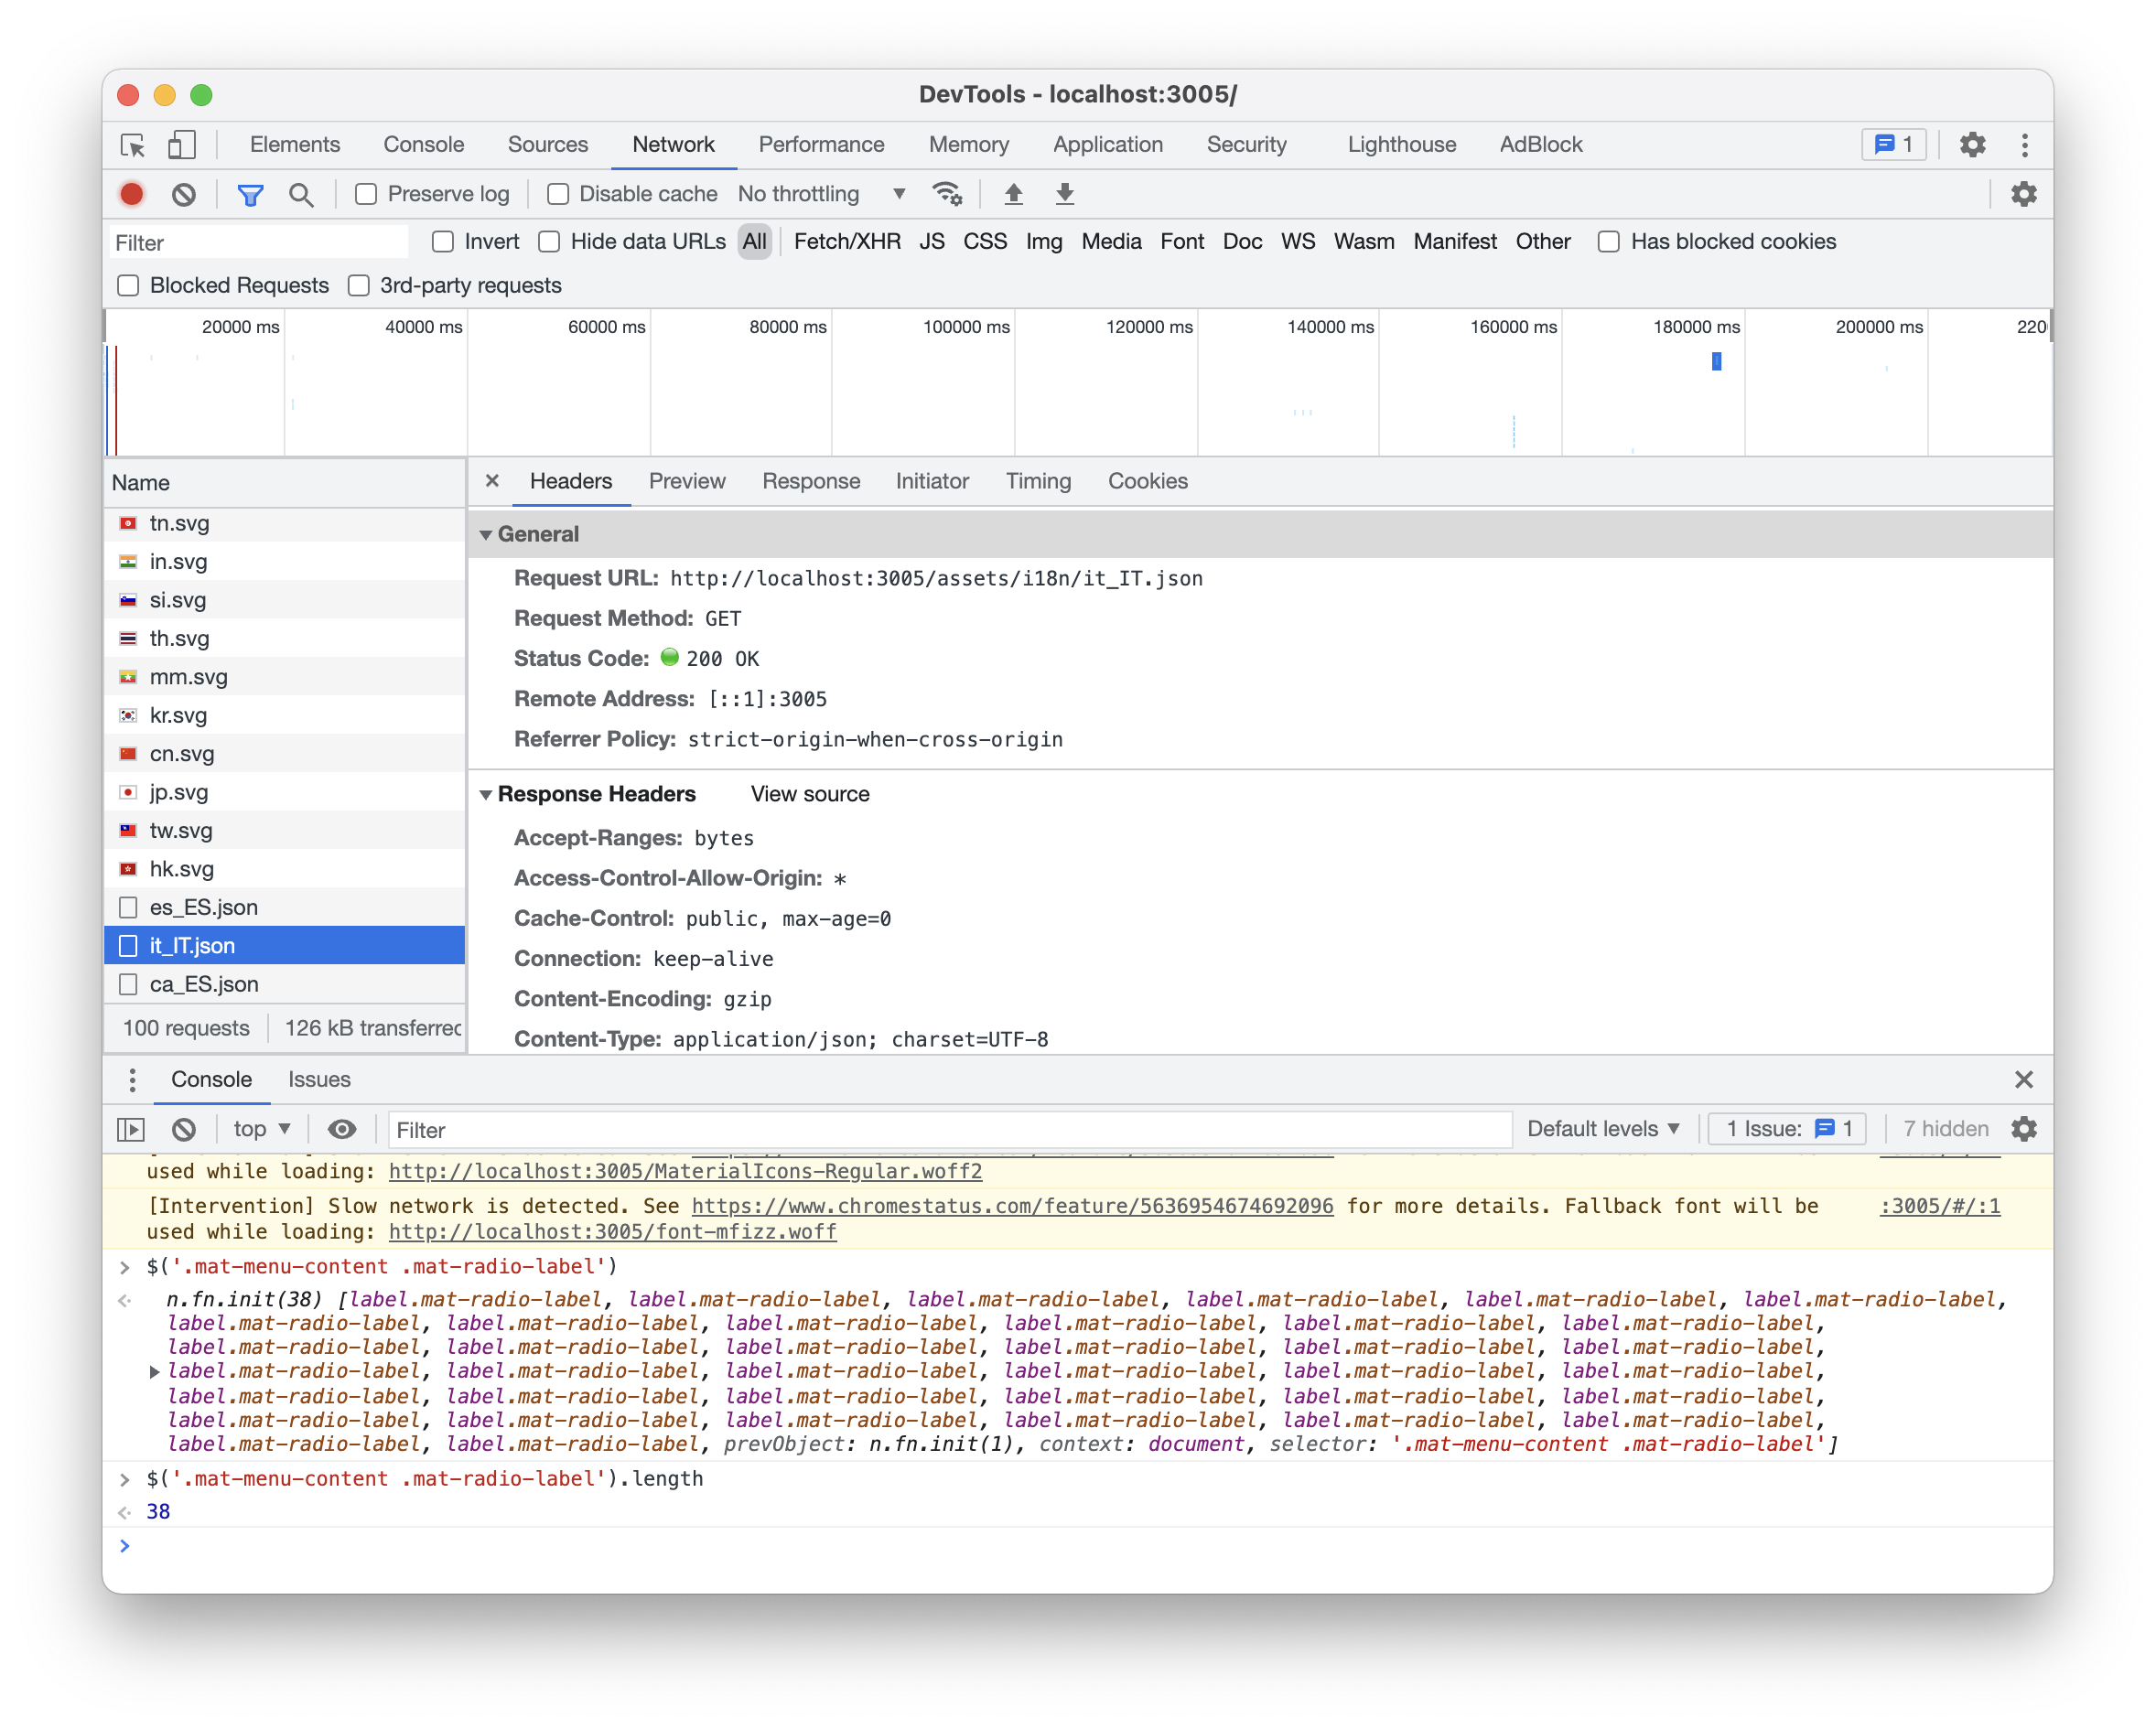Export HAR file
The width and height of the screenshot is (2156, 1729).
click(x=1063, y=194)
